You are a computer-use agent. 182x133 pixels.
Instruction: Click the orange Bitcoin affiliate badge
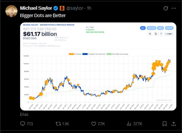(62, 8)
